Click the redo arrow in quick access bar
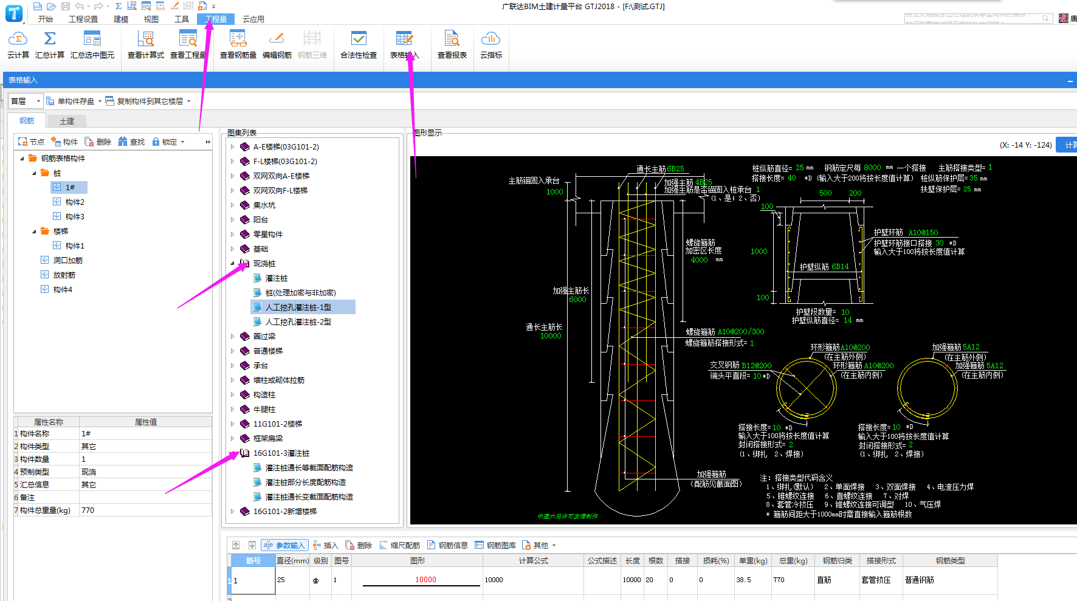 pyautogui.click(x=98, y=6)
